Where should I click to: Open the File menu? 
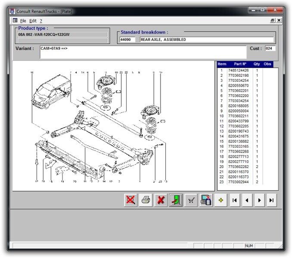23,21
